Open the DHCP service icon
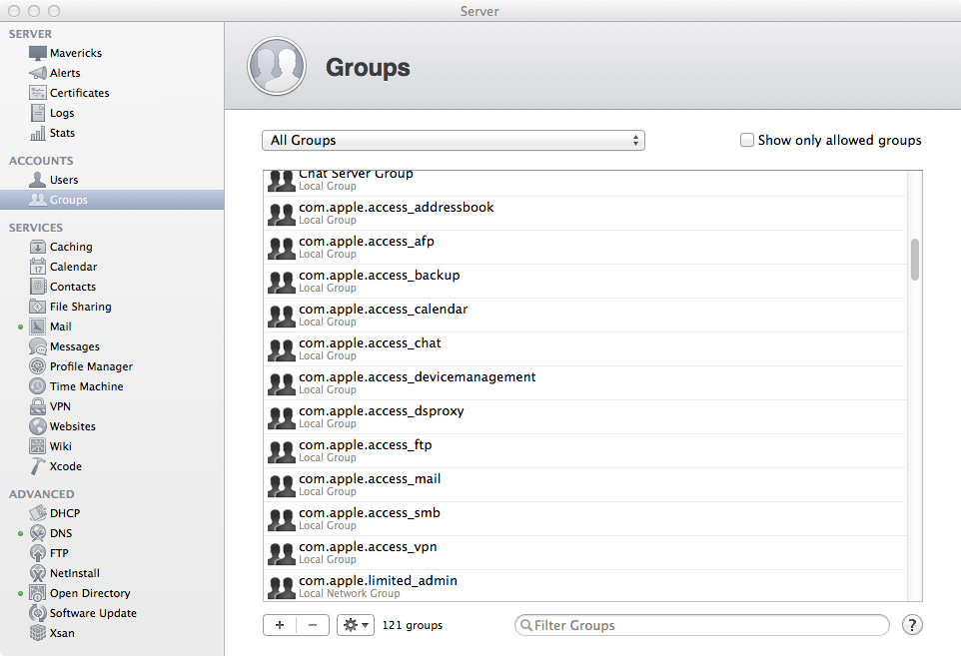The width and height of the screenshot is (961, 656). tap(37, 513)
